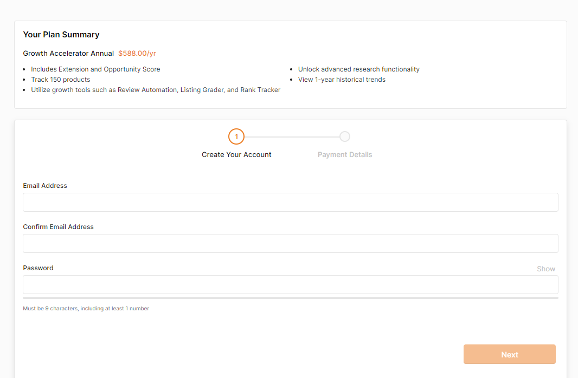
Task: Select the Password input field
Action: pos(291,284)
